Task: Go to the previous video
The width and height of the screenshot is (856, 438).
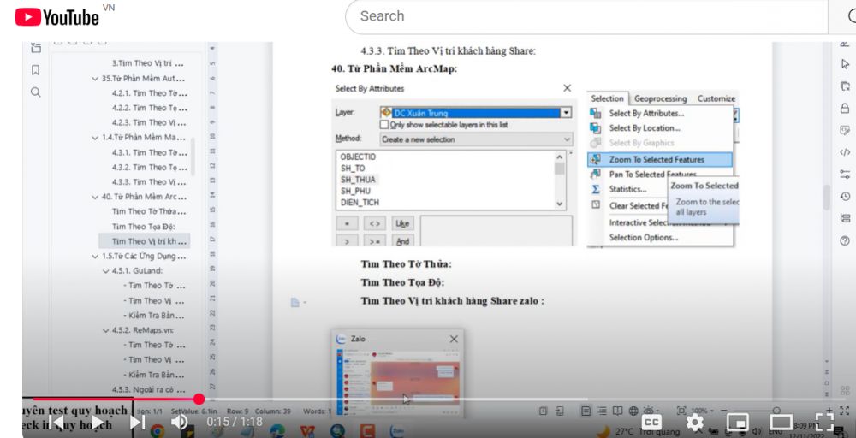Action: coord(57,422)
